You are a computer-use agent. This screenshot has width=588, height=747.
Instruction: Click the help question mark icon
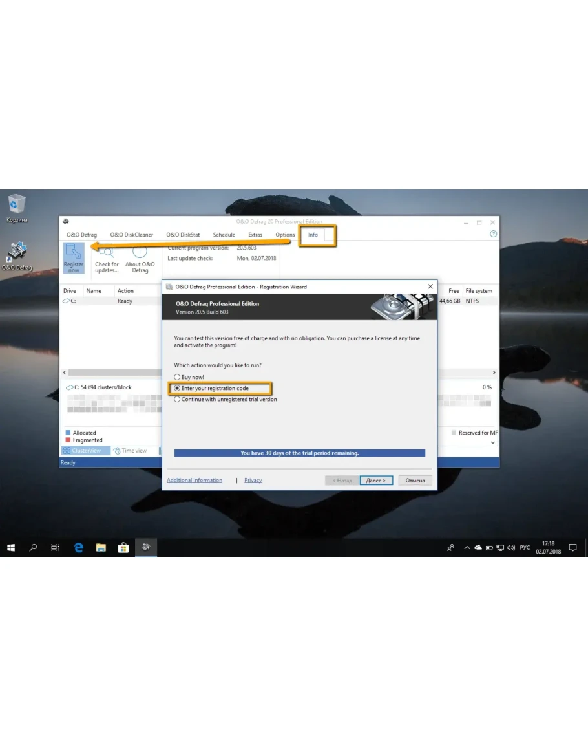click(494, 234)
